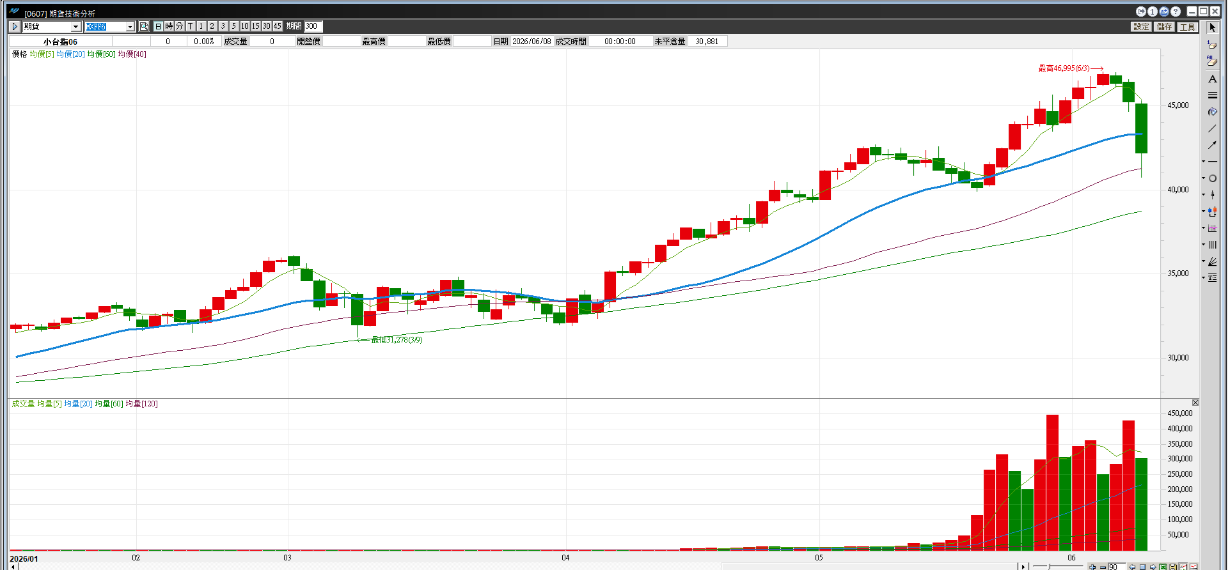The width and height of the screenshot is (1228, 570).
Task: Open the 期貨 category dropdown
Action: click(75, 26)
